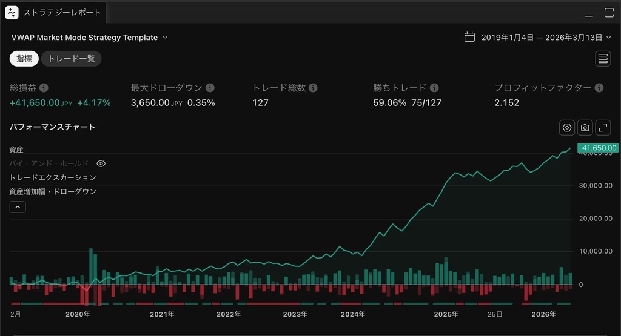The width and height of the screenshot is (621, 336).
Task: Show info for トレード総数 metric
Action: 313,88
